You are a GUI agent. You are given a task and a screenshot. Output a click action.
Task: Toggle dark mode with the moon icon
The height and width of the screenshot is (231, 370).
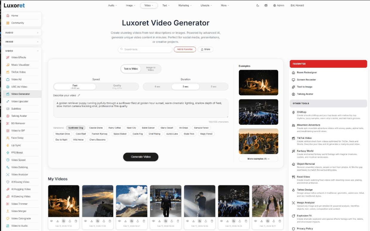[258, 5]
